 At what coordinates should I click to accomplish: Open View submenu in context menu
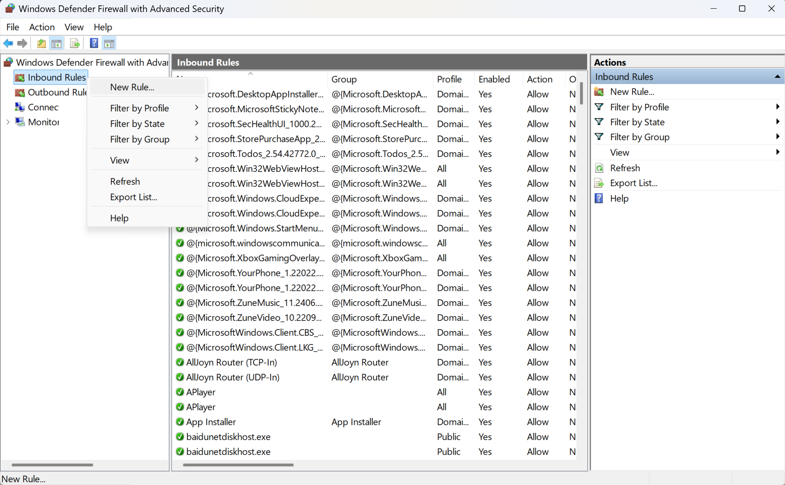[x=147, y=160]
